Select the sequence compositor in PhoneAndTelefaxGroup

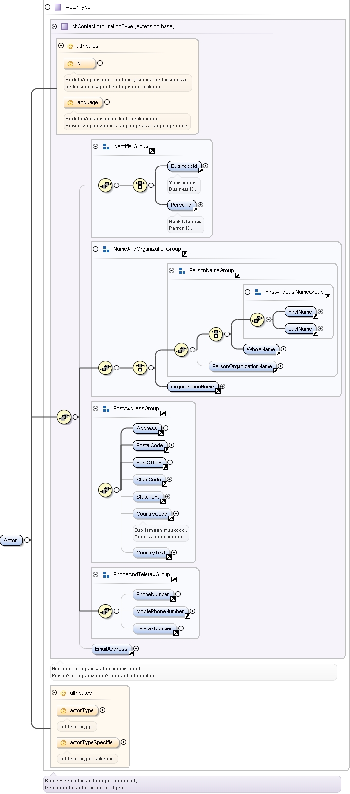pyautogui.click(x=105, y=611)
